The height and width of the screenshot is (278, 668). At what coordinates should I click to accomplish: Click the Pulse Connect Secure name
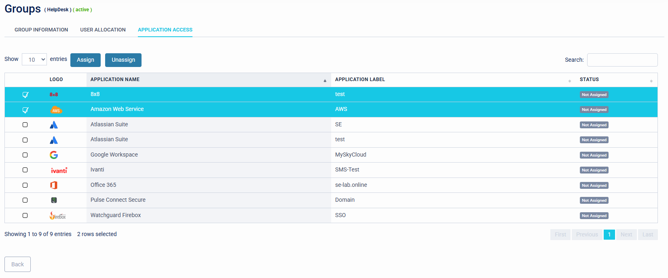tap(118, 200)
